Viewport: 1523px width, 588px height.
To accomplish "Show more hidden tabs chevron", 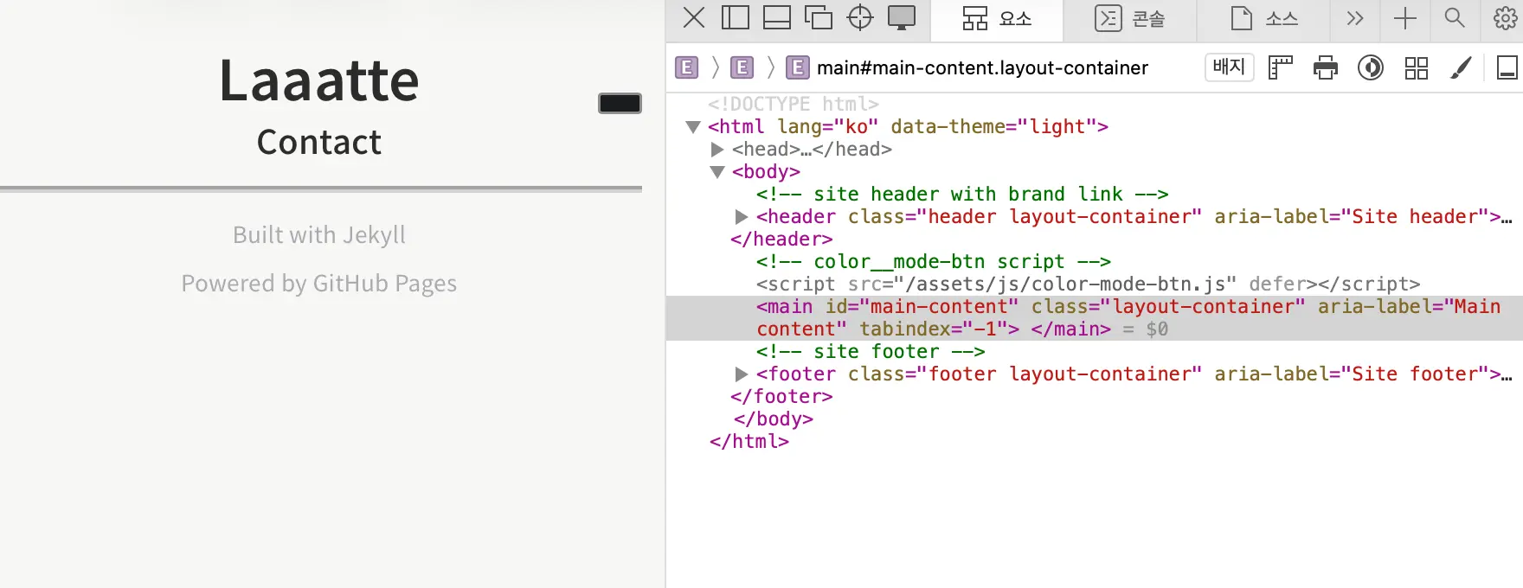I will (x=1355, y=18).
